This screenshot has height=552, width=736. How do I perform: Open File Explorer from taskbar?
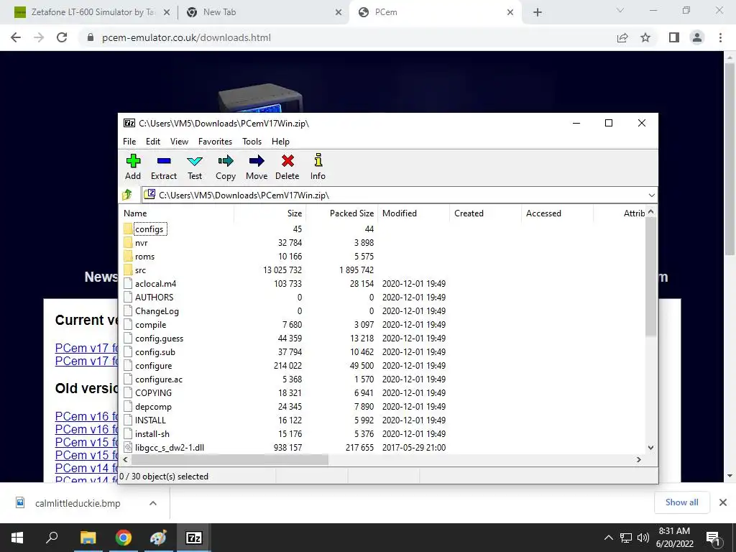(x=88, y=538)
